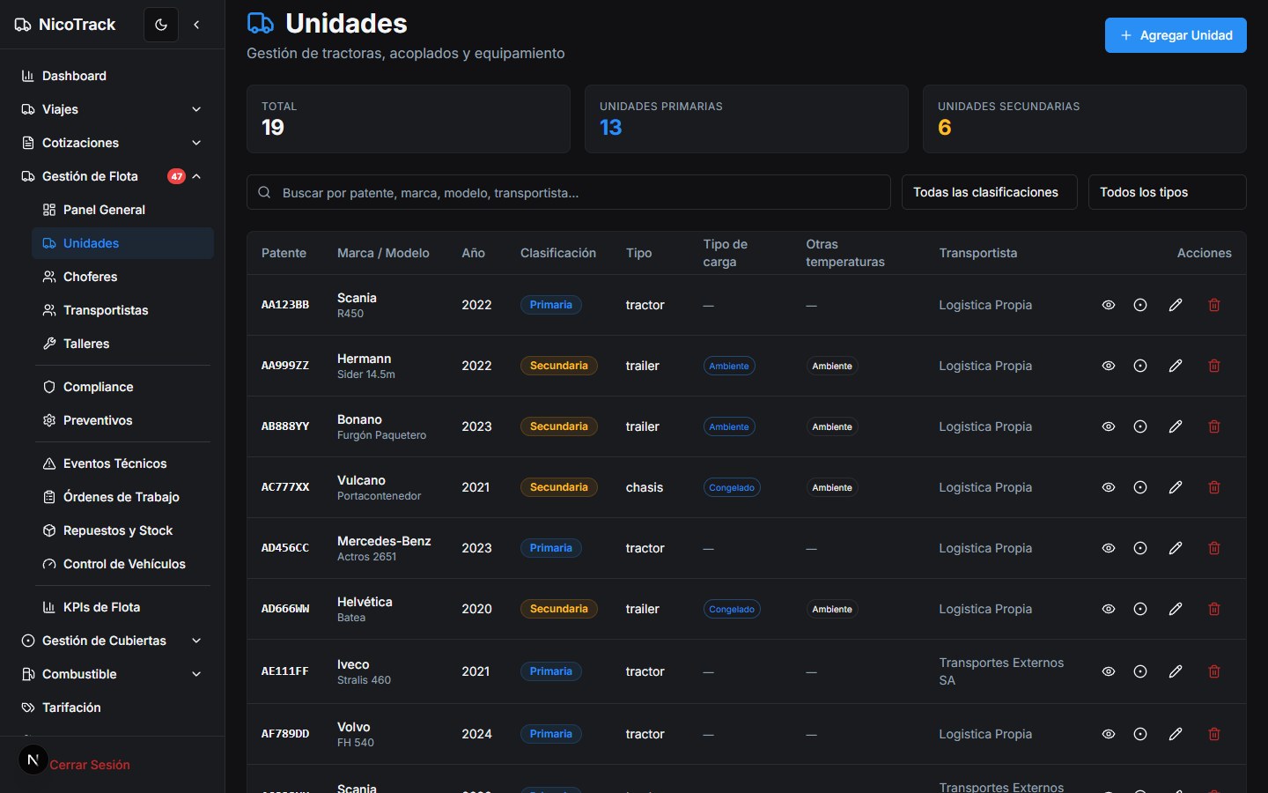Navigate to Transportistas
Viewport: 1268px width, 793px height.
(x=122, y=310)
